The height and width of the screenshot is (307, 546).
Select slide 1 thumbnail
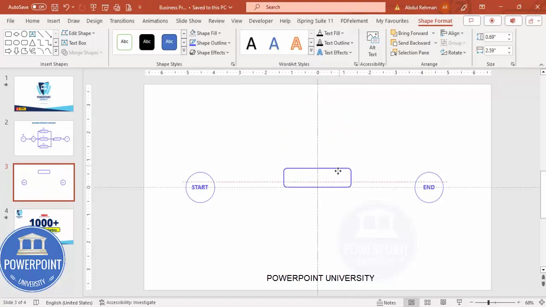(44, 94)
